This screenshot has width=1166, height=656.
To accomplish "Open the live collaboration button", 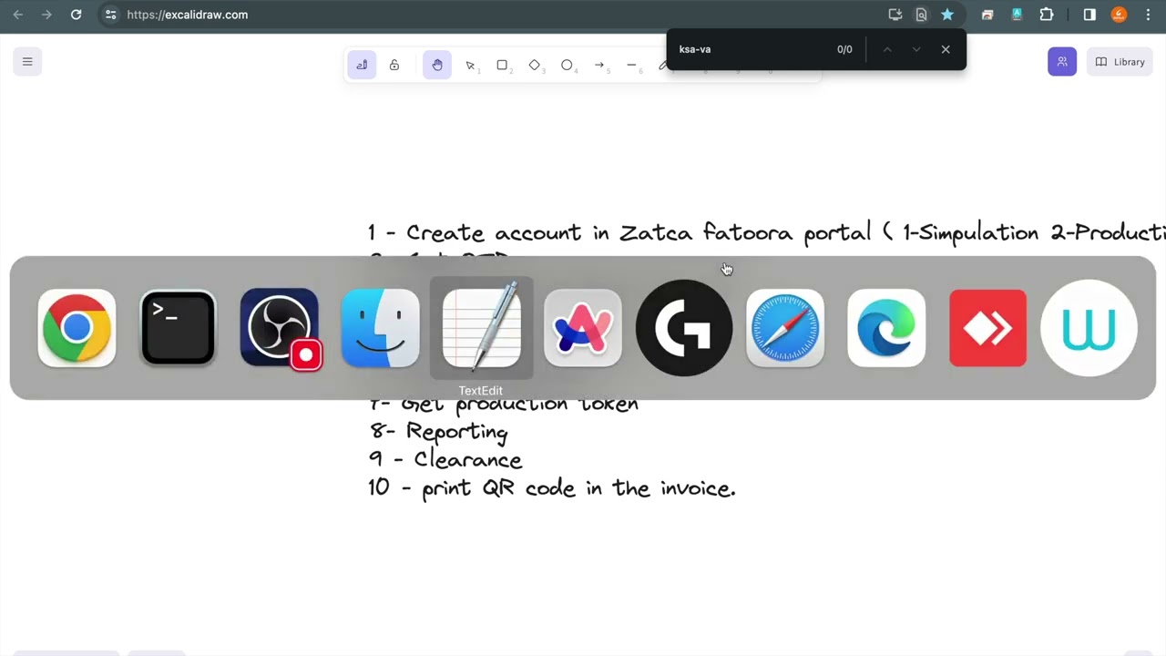I will (x=1062, y=62).
